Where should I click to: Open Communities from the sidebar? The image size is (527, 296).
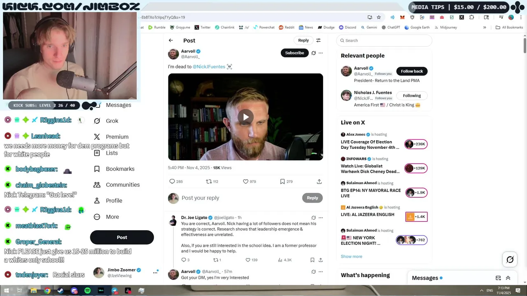117,185
